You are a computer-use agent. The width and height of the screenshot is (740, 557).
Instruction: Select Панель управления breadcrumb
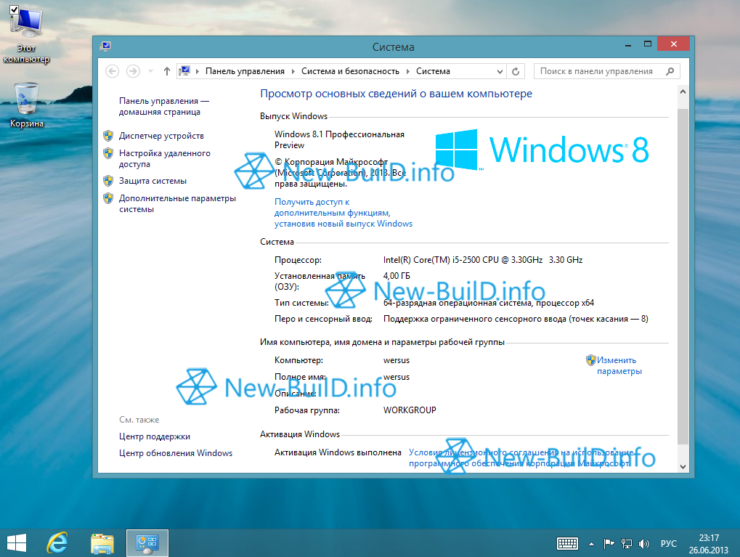(245, 71)
